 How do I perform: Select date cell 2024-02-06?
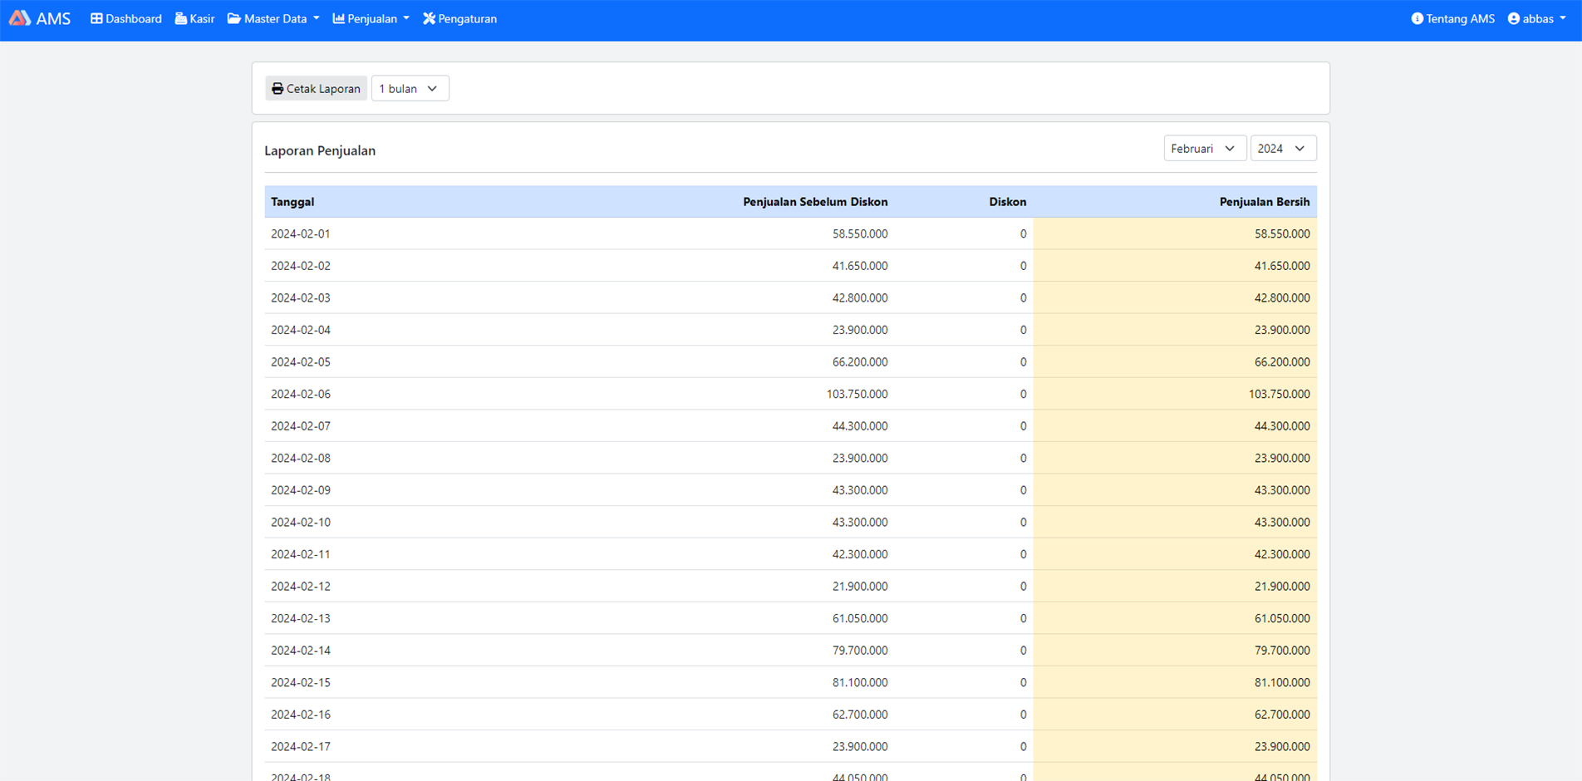coord(301,394)
